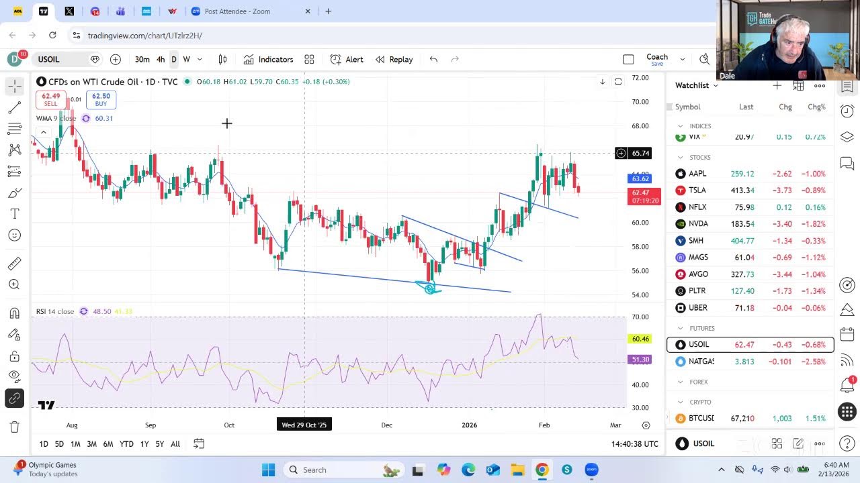Viewport: 860px width, 483px height.
Task: Open the layout setup square icon
Action: (628, 59)
